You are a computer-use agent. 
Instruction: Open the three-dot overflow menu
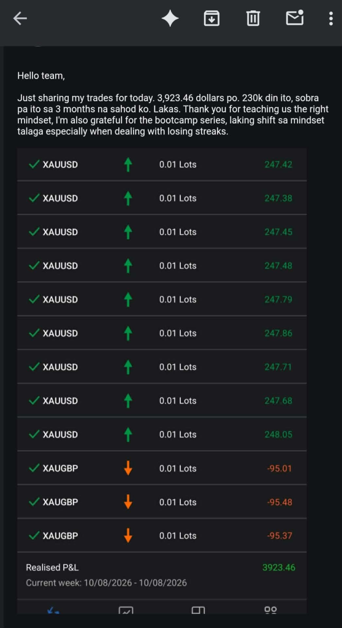coord(331,18)
